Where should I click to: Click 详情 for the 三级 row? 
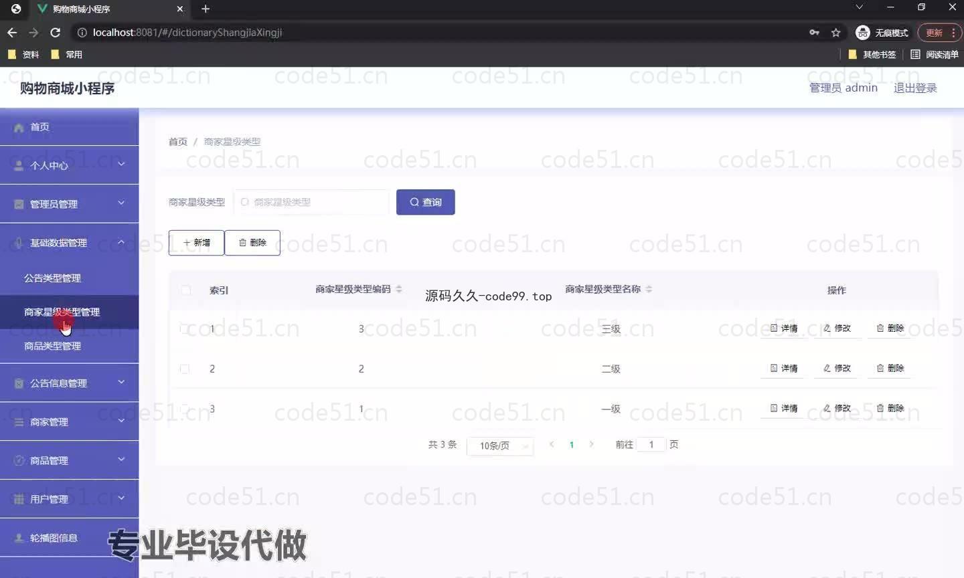(784, 328)
